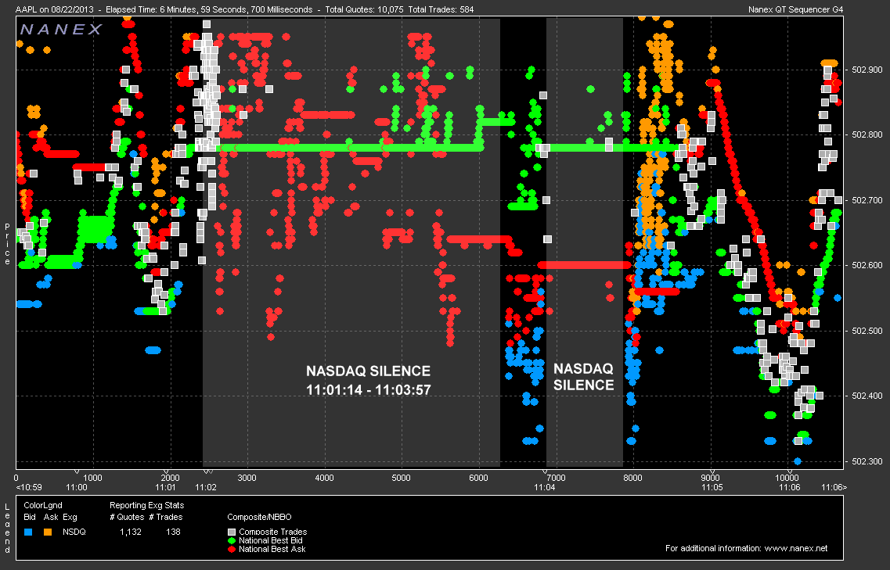This screenshot has width=890, height=570.
Task: Click the '1,132' quotes count value
Action: 131,532
